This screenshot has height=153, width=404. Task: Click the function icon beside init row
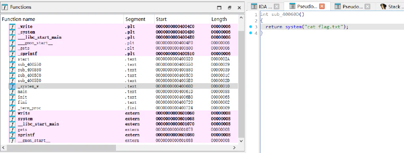12,97
